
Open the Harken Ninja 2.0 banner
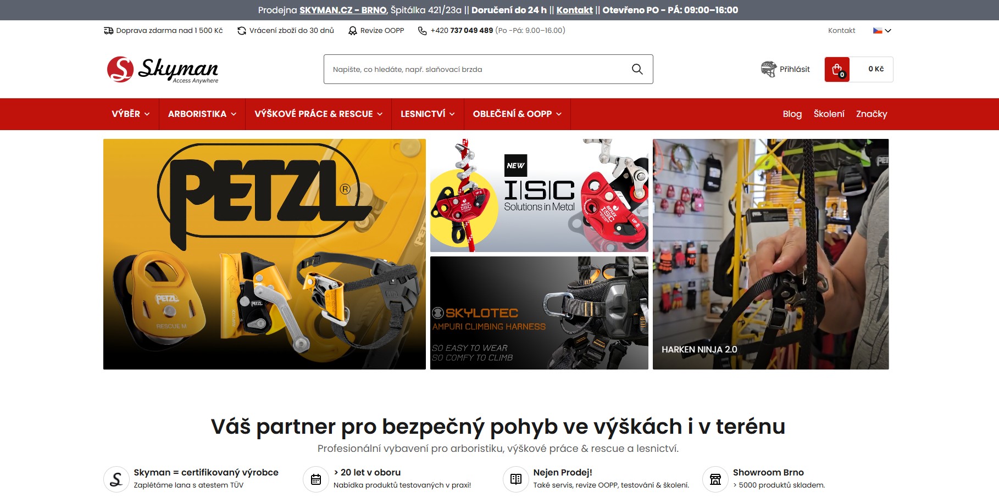tap(770, 254)
